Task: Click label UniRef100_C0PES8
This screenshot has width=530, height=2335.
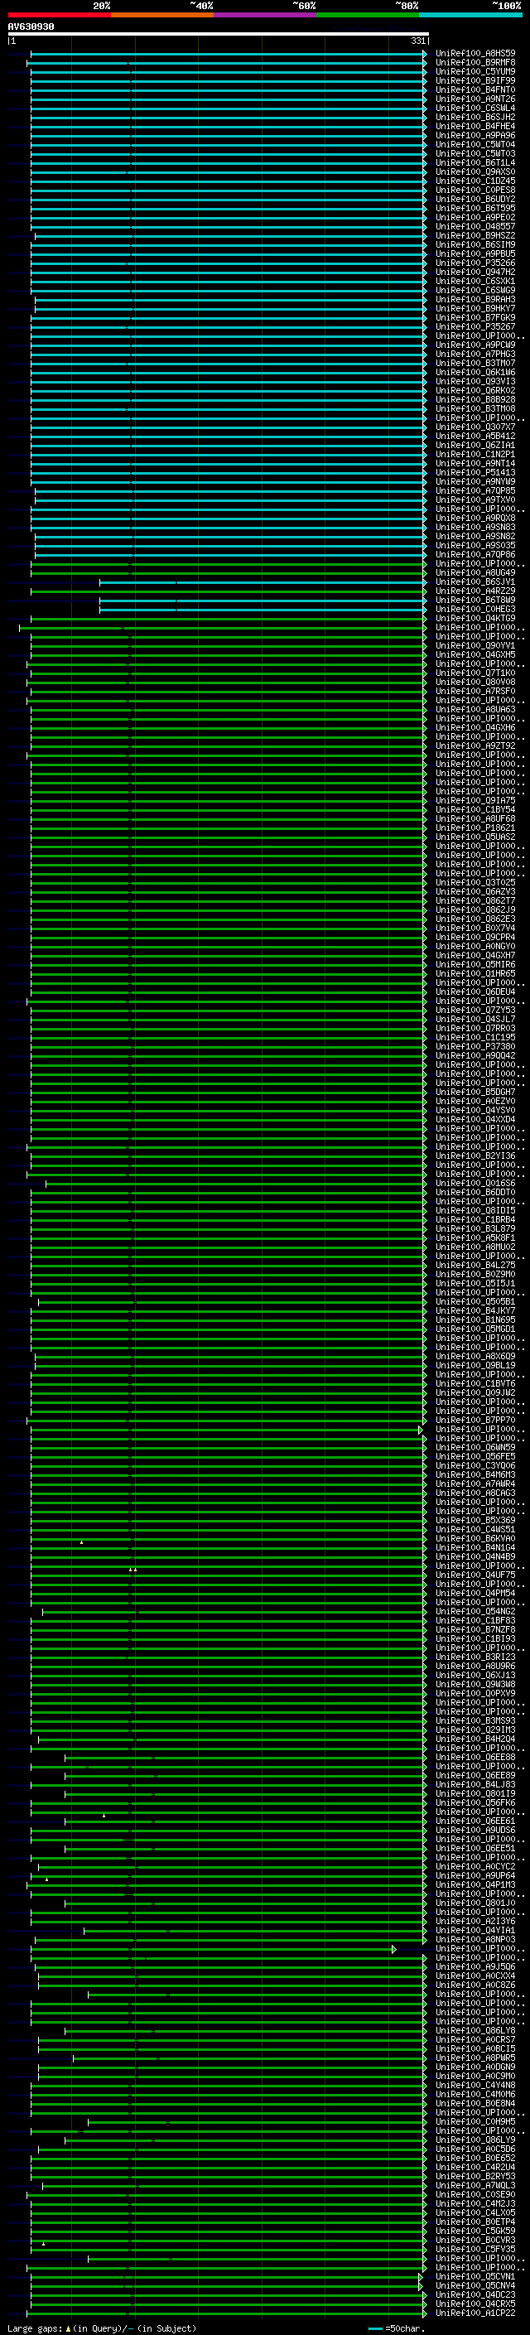Action: pos(475,190)
